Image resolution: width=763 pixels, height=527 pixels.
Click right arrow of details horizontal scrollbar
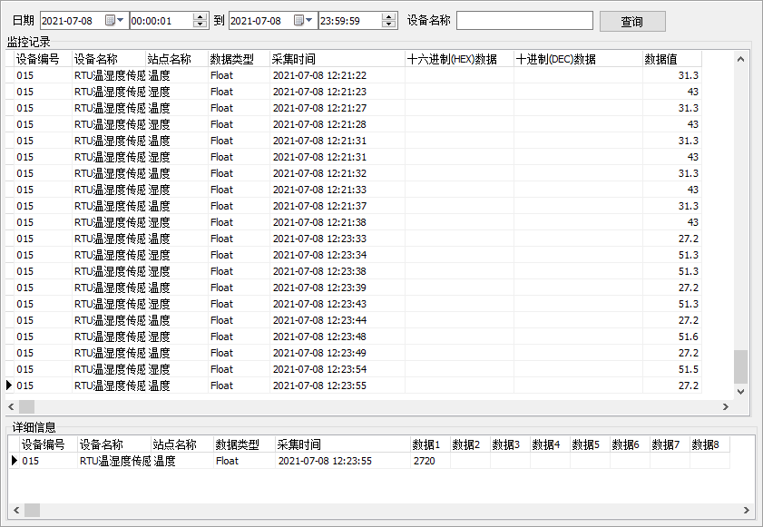(747, 510)
